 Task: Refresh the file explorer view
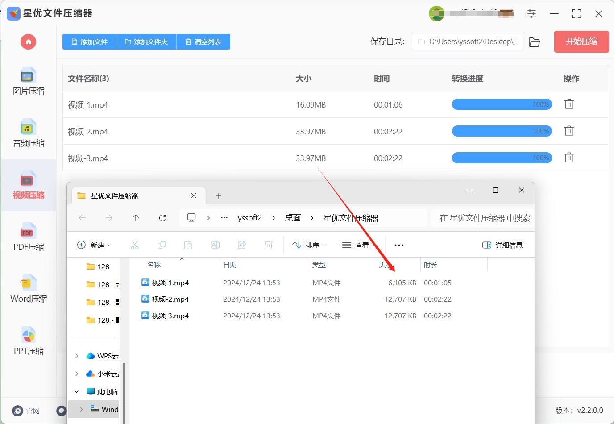click(x=162, y=218)
